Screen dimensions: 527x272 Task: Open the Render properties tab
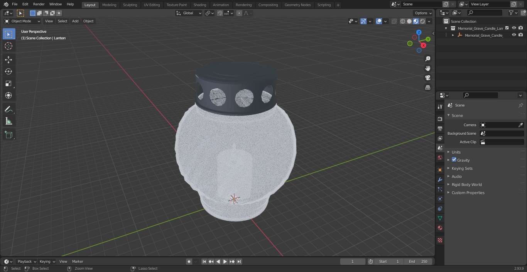440,119
